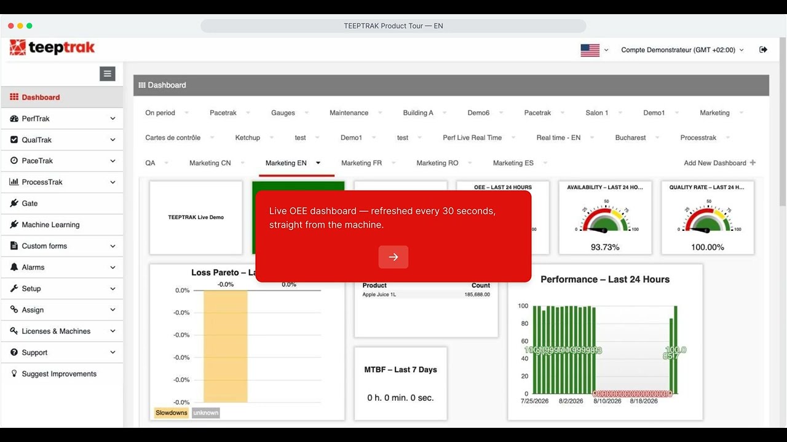The image size is (787, 442).
Task: Click the QualTrak checkmark icon
Action: point(14,139)
